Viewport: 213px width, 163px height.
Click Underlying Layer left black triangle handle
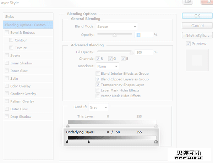[x=67, y=142]
